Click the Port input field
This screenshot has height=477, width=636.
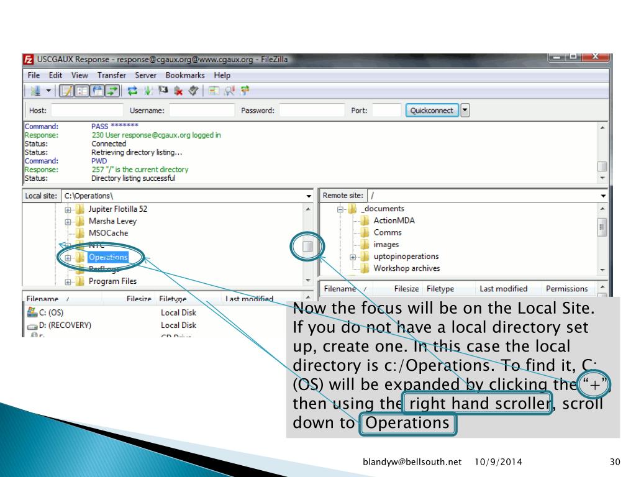coord(386,110)
